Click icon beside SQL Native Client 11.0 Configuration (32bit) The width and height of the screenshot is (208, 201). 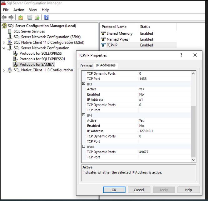tap(10, 42)
